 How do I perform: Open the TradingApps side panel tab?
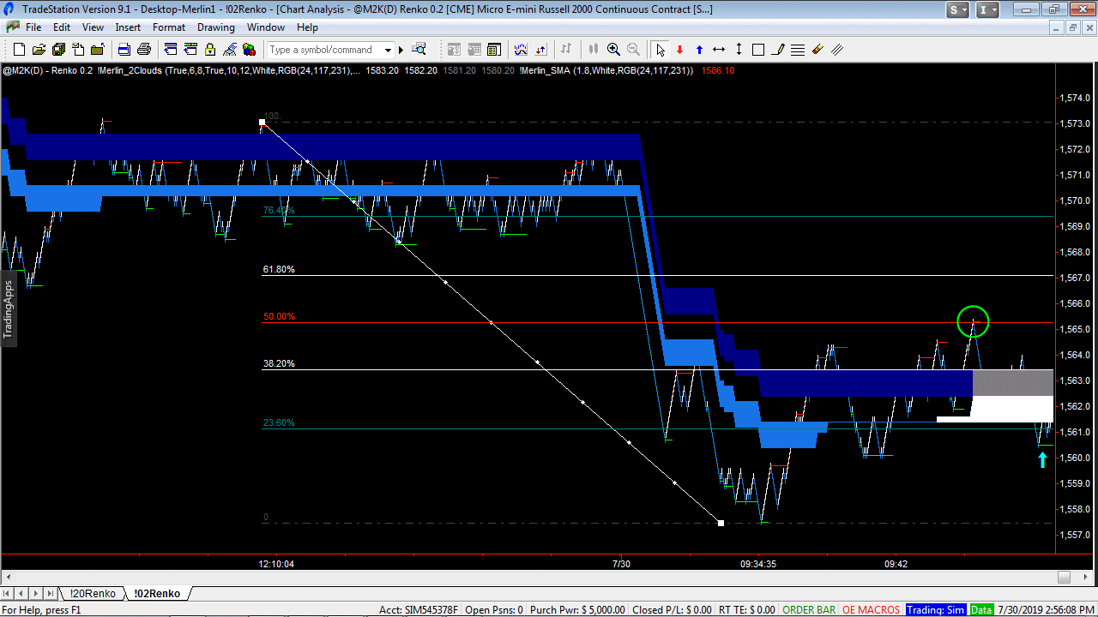point(9,308)
